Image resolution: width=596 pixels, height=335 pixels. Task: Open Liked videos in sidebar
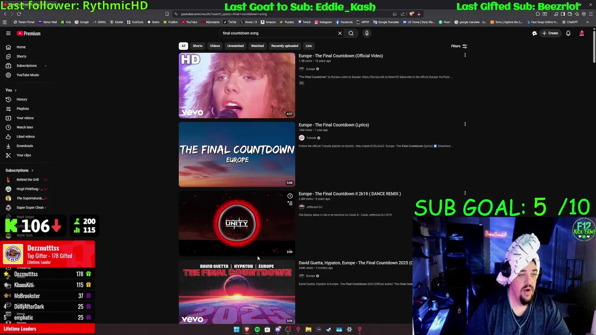pos(26,136)
